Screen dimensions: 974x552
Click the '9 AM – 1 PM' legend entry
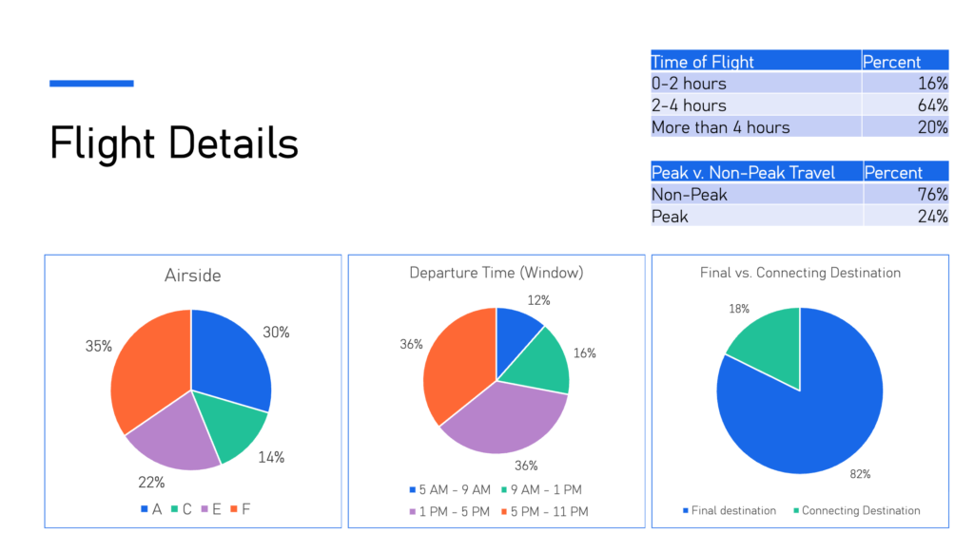[541, 490]
